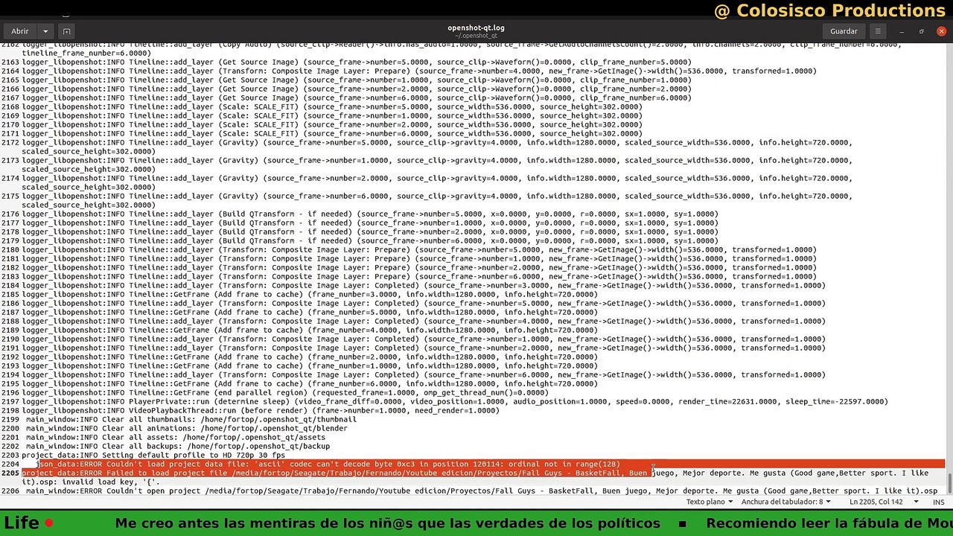953x536 pixels.
Task: Click line 2197 'PlayerPrivate::run (determine sleep)'
Action: (455, 401)
